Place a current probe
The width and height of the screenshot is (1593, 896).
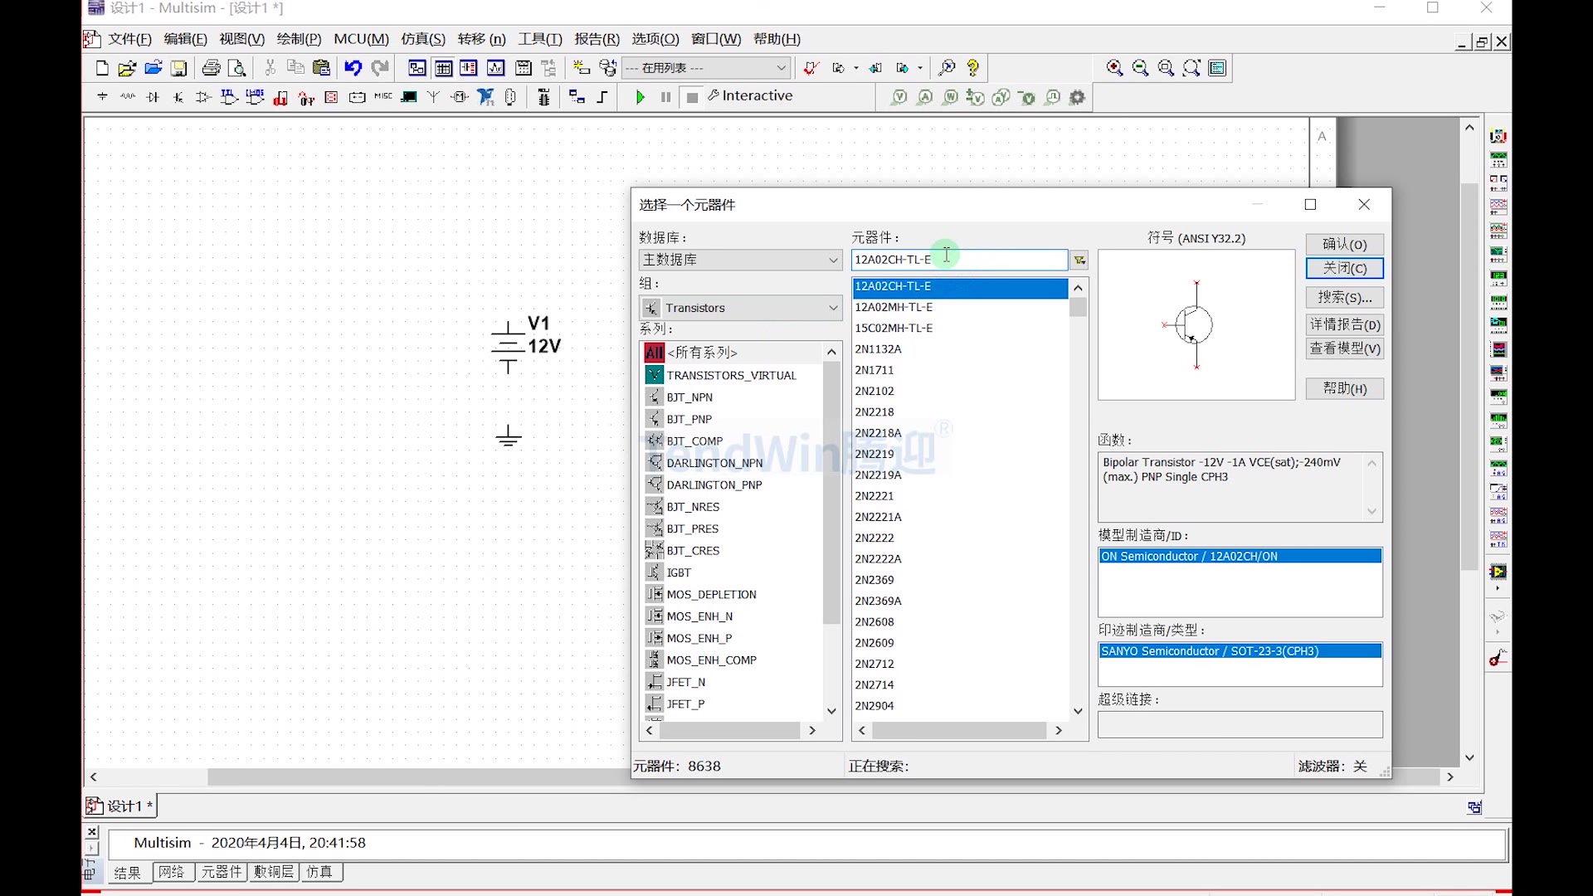925,97
